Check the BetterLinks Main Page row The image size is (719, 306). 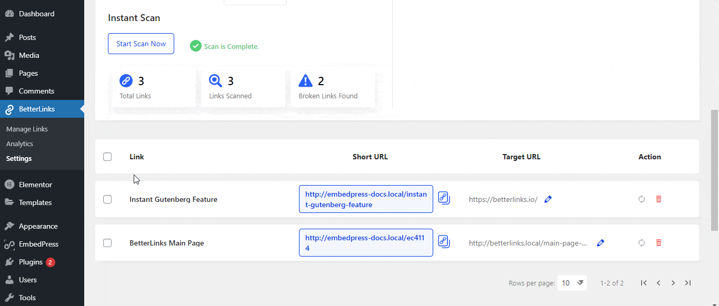(107, 242)
